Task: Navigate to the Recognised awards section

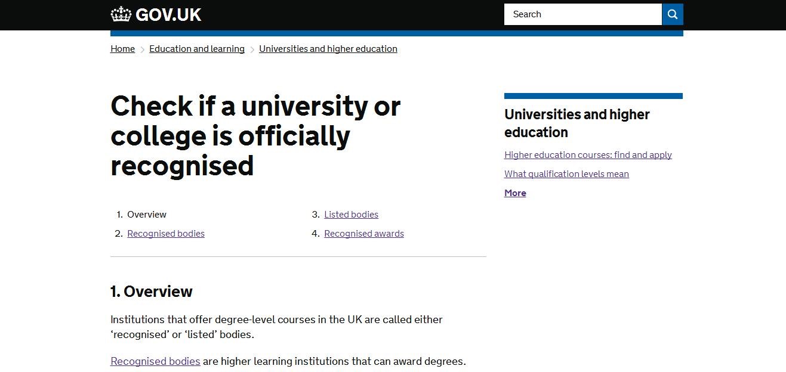Action: point(364,234)
